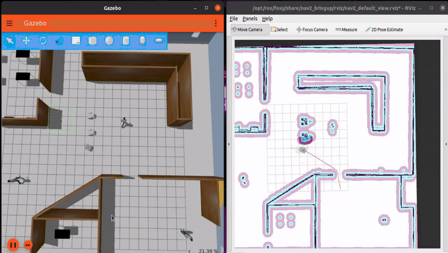
Task: Open the Help menu in RViz
Action: pyautogui.click(x=268, y=19)
